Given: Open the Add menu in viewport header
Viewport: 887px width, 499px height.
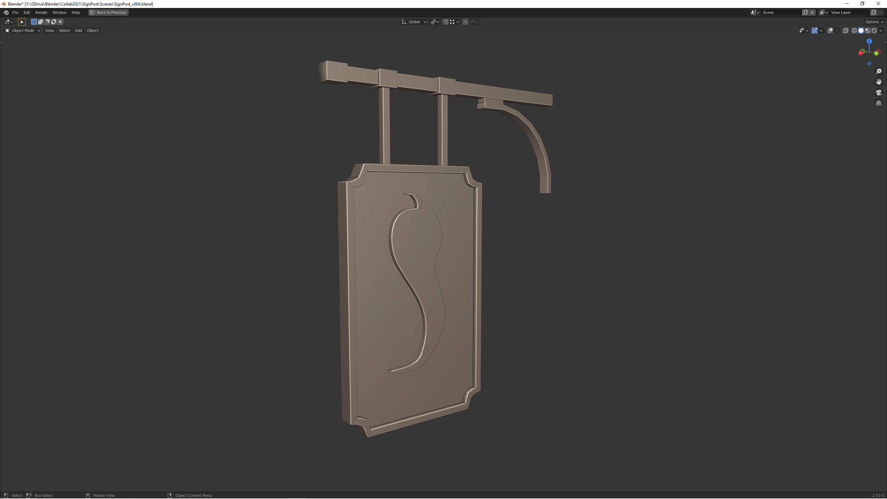Looking at the screenshot, I should coord(78,30).
